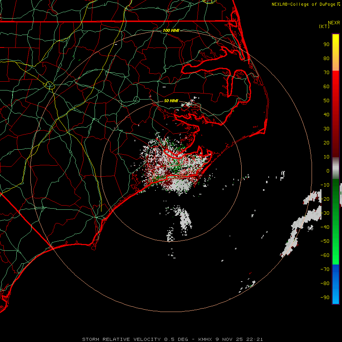Click the blue bottom segment of the color bar
Screen dimensions: 342x342
[x=336, y=284]
